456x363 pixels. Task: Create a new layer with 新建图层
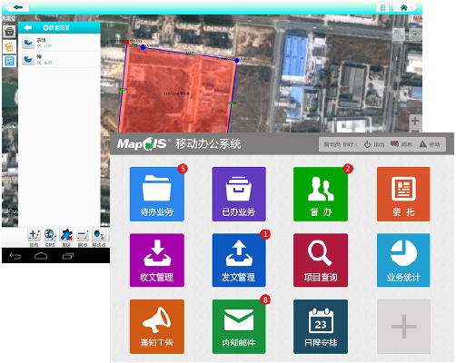coord(56,28)
